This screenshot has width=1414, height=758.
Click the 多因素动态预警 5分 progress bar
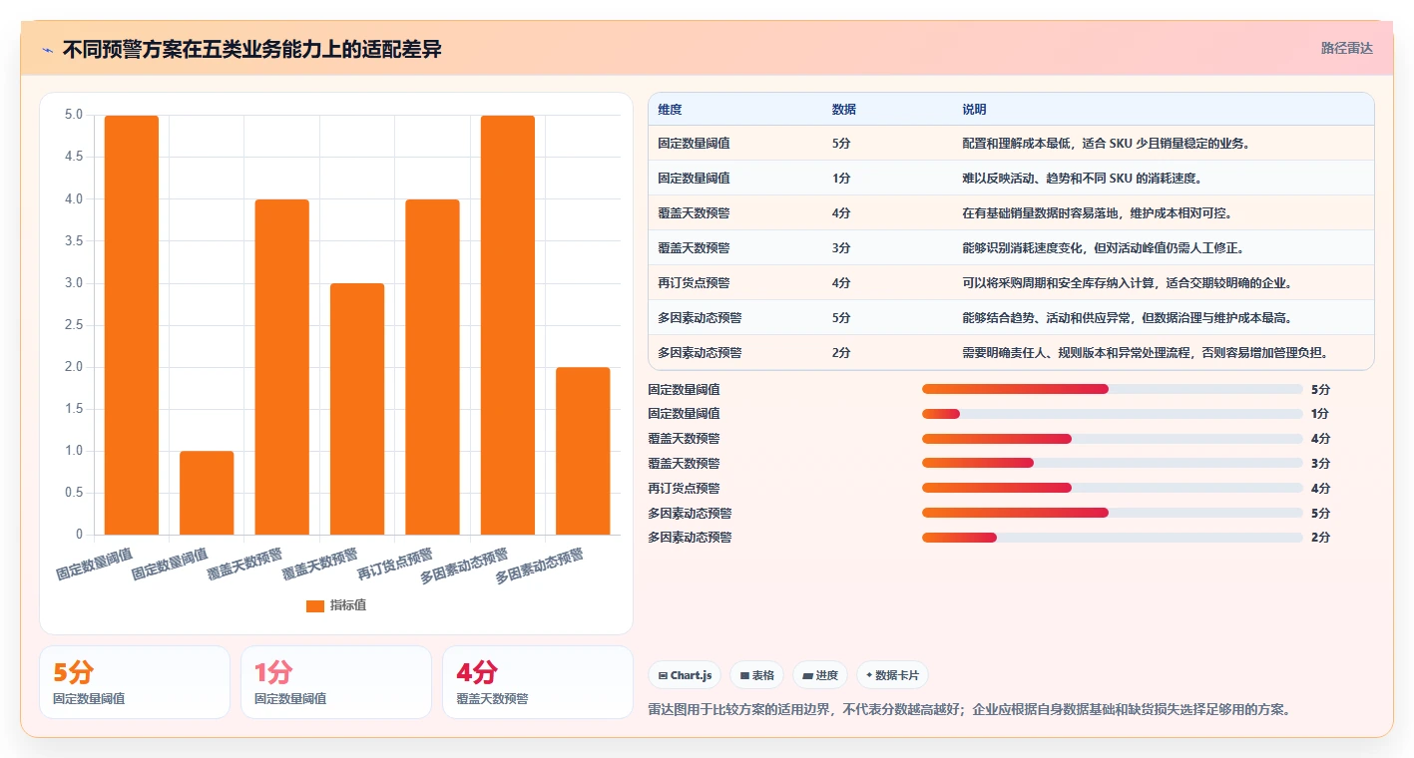[x=1112, y=513]
